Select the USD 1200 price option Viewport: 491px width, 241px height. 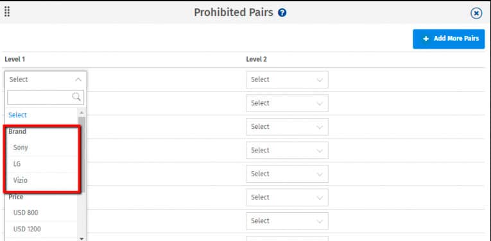27,229
